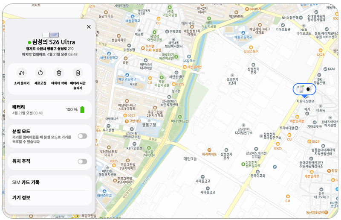Close the S26 Ultra device panel
Screen dimensions: 341x220
coord(89,27)
